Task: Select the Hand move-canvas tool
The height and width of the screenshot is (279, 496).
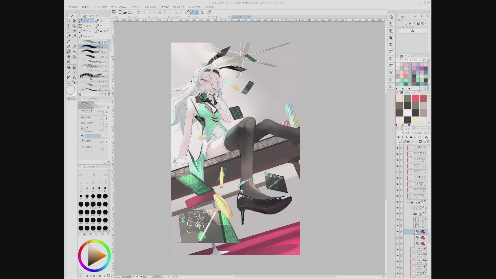Action: [x=74, y=21]
